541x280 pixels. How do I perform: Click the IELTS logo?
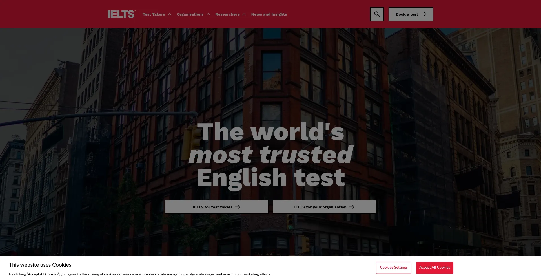tap(121, 14)
